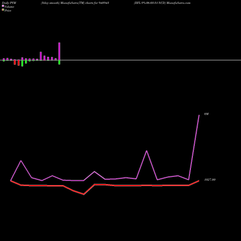This screenshot has width=241, height=241.
Task: Select the 'Price' legend label
Action: (x=8, y=11)
